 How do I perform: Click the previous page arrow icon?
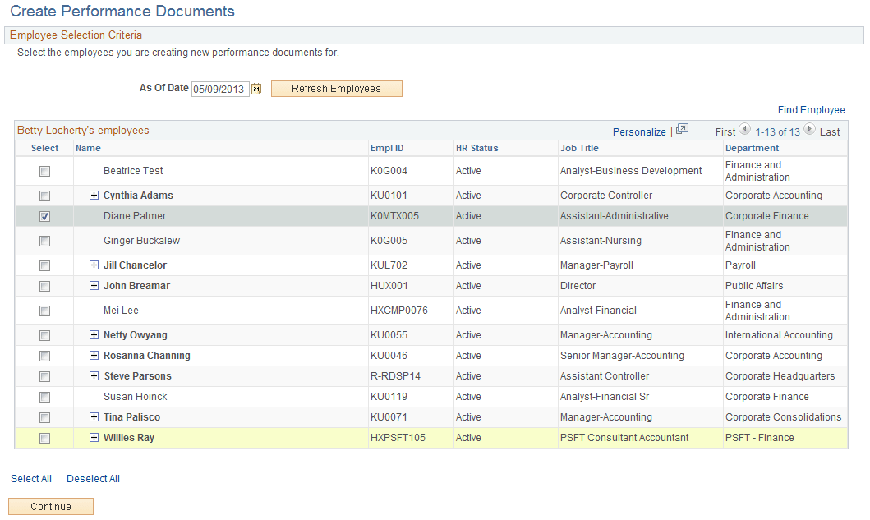744,130
